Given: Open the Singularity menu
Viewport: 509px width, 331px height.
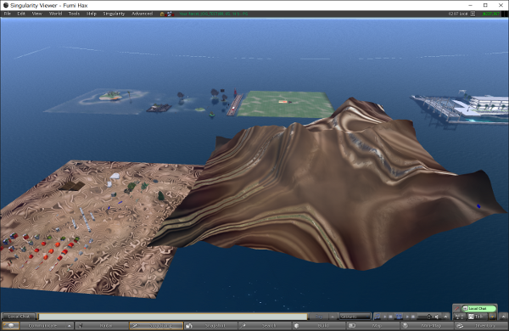Looking at the screenshot, I should (114, 14).
